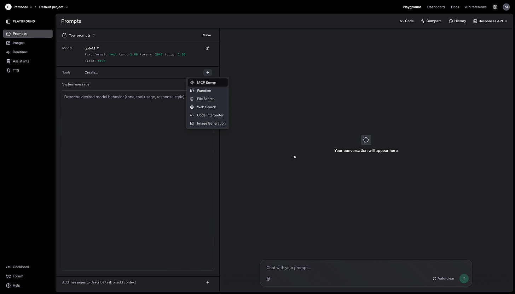Click the store: true parameter
The height and width of the screenshot is (294, 515).
point(95,61)
